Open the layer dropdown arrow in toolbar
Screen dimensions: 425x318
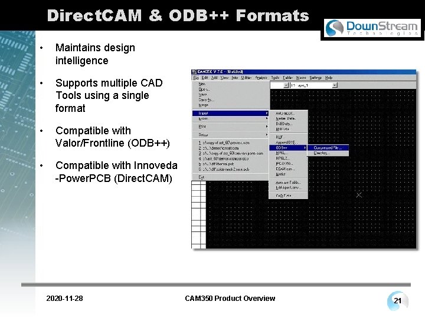(x=335, y=85)
